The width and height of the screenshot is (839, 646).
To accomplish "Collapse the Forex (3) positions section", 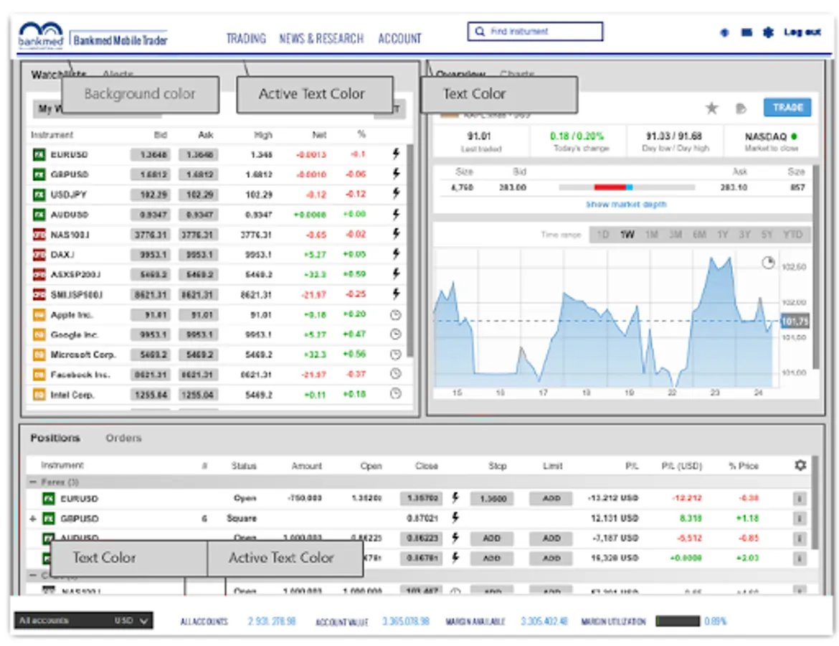I will [32, 482].
